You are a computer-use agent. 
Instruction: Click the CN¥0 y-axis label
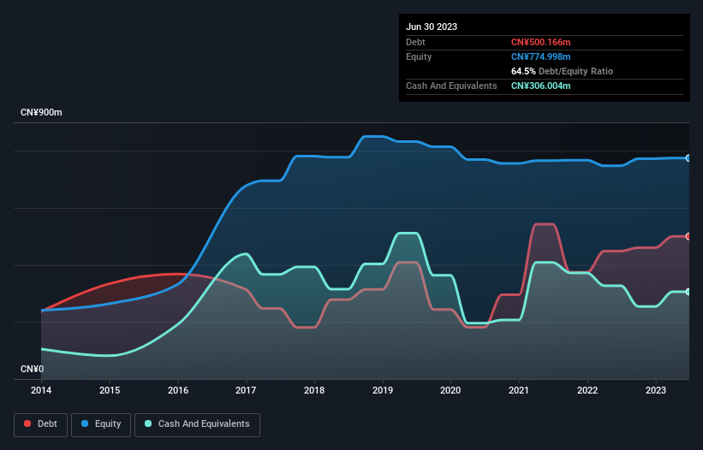coord(33,369)
